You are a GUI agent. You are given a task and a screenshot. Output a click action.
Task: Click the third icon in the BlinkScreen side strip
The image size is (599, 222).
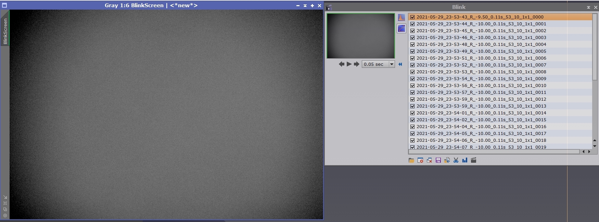click(5, 209)
